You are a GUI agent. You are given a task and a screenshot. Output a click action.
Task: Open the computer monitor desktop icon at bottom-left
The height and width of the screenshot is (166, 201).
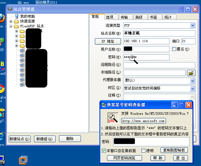click(2, 160)
